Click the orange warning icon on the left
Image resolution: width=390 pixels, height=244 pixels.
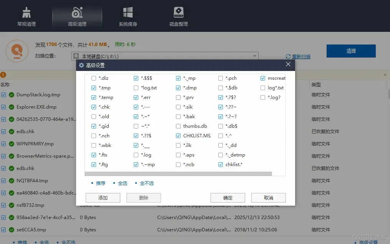click(4, 75)
